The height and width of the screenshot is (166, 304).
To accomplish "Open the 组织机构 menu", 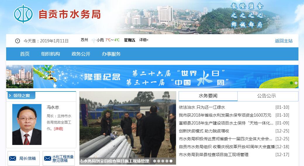I will (50, 54).
